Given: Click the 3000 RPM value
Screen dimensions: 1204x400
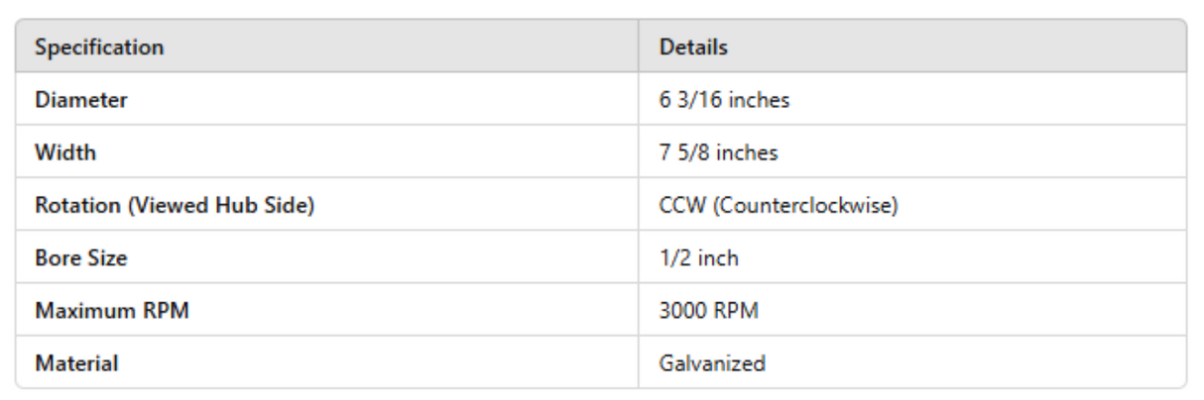Looking at the screenshot, I should click(x=708, y=311).
